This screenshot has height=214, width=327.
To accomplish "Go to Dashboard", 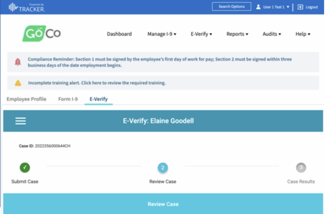I will tap(119, 34).
